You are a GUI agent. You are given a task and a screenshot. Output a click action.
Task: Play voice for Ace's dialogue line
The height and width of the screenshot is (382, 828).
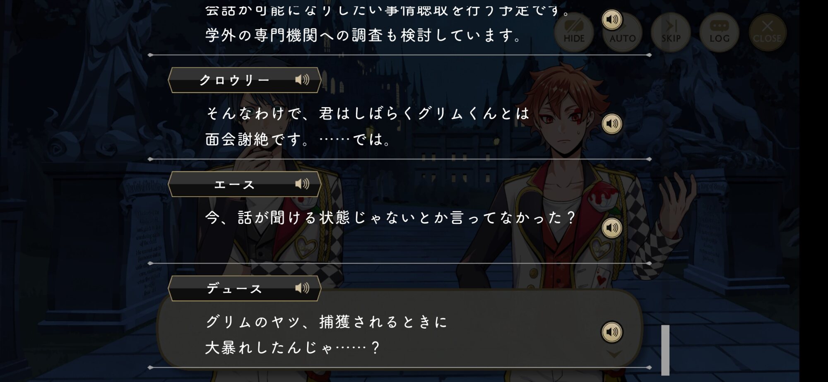click(x=612, y=228)
